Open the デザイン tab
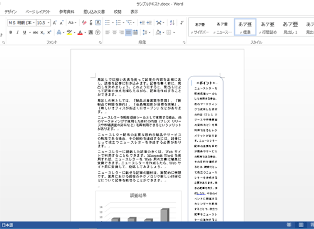The image size is (314, 229). [x=11, y=12]
